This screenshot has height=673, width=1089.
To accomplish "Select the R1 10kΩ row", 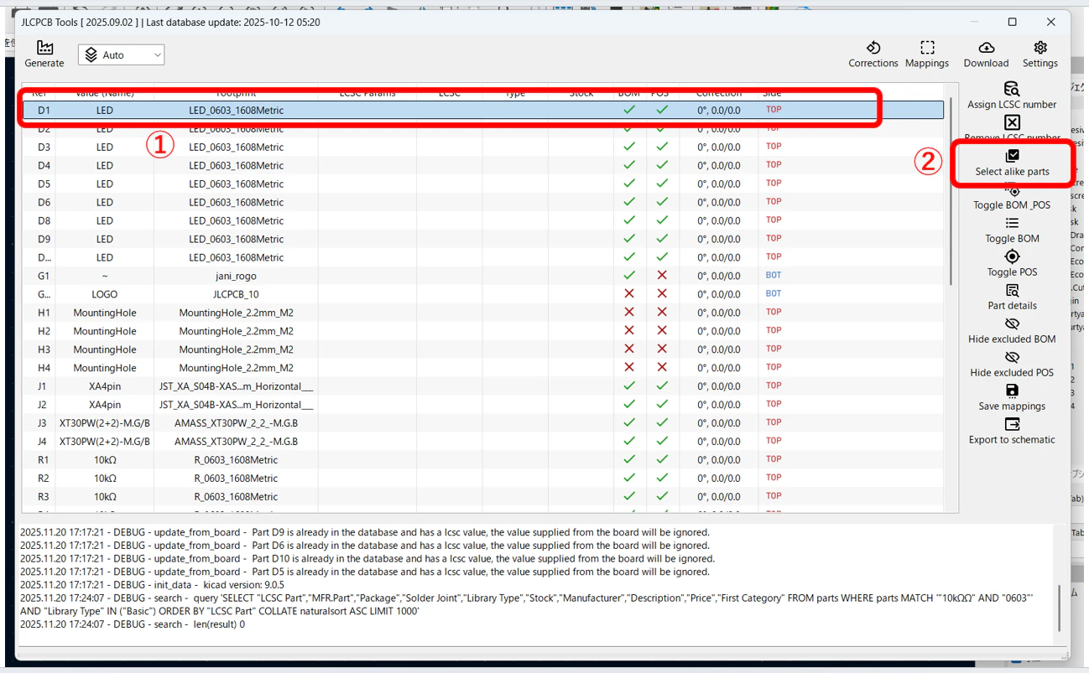I will [482, 460].
